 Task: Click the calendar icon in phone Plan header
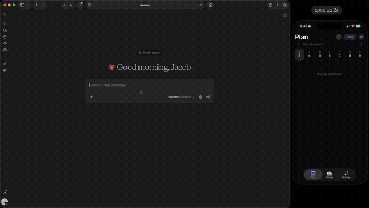pos(338,37)
